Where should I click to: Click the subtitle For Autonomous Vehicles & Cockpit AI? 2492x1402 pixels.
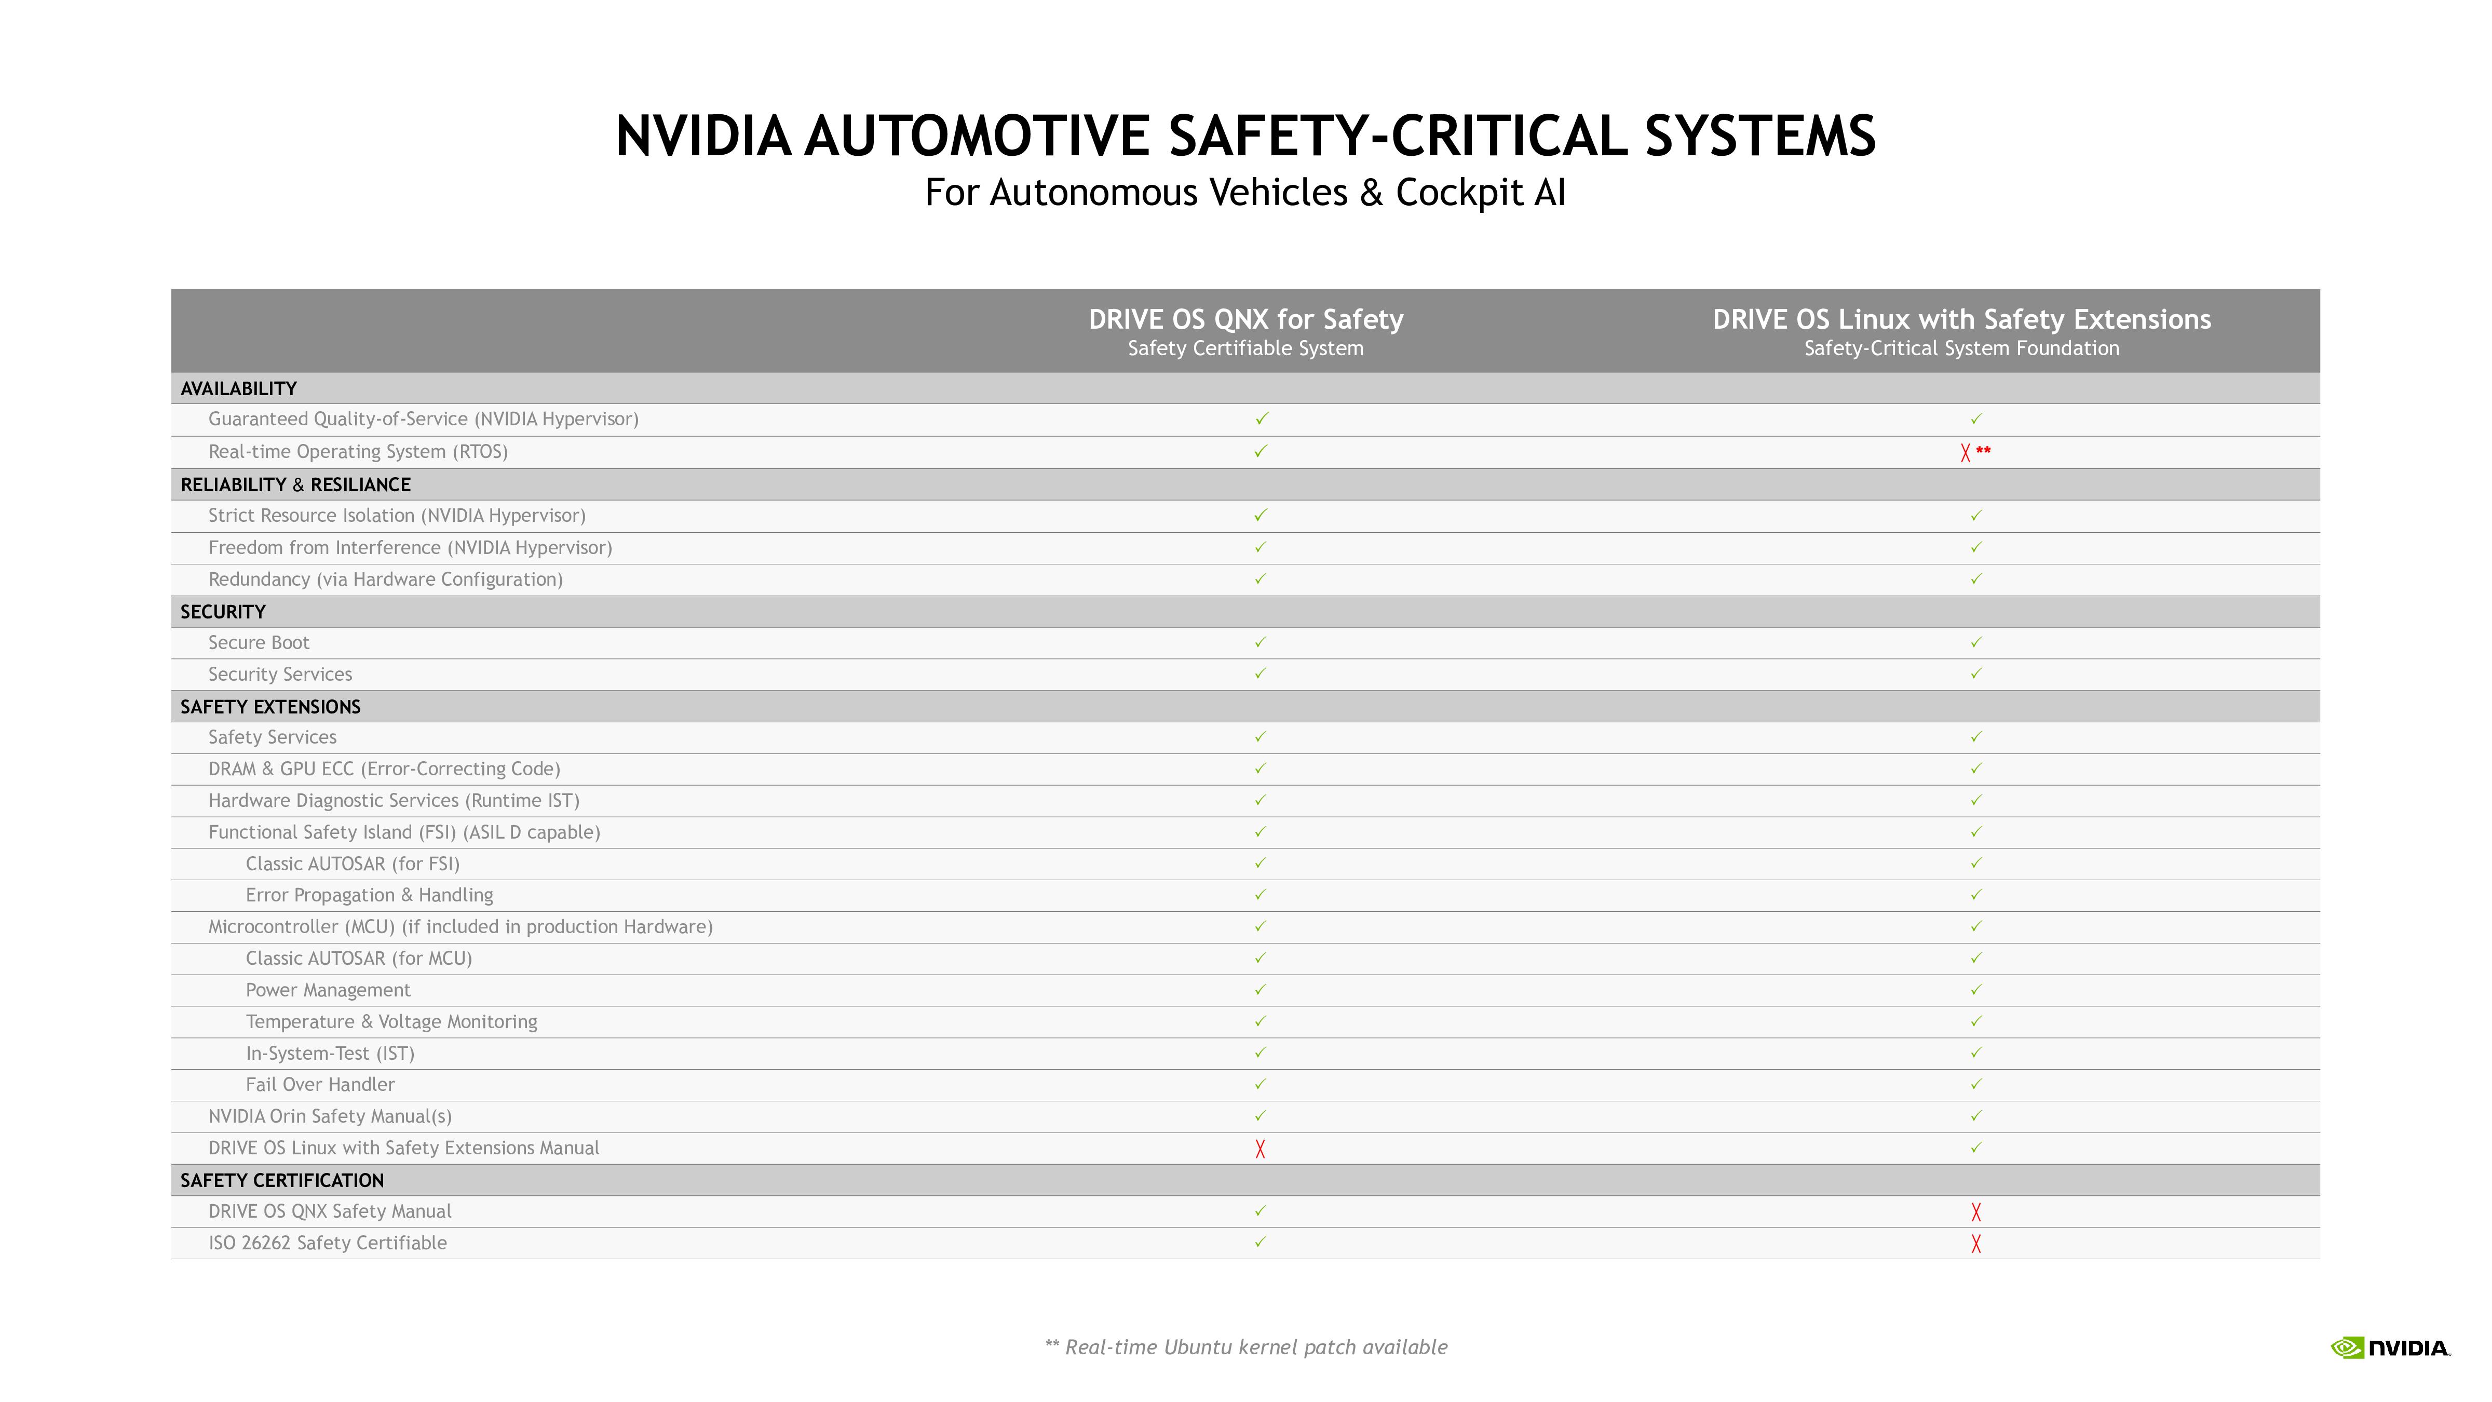pyautogui.click(x=1246, y=193)
